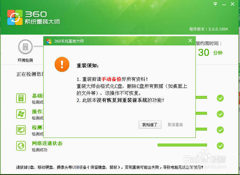Click the green checkmark for the basic hardware row
Image resolution: width=240 pixels, height=175 pixels.
point(220,98)
